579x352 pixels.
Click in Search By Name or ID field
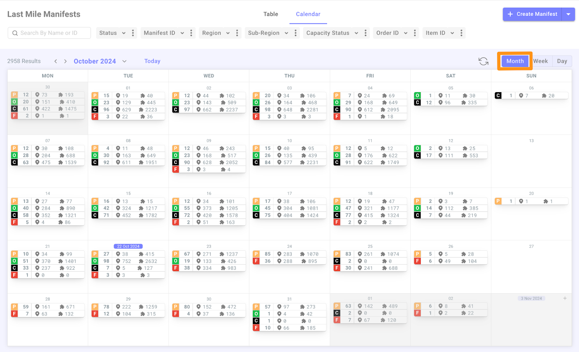tap(49, 33)
